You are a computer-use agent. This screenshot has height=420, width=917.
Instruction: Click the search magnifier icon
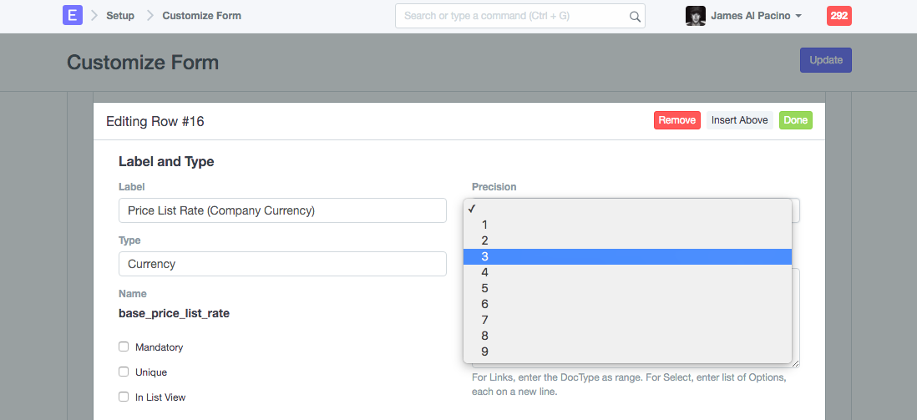coord(635,16)
